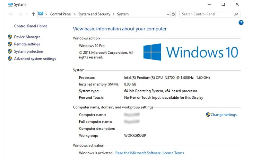
Task: Expand the address bar history dropdown
Action: 168,14
